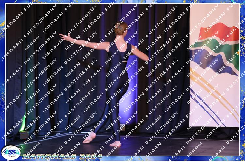245x163 pixels.
Task: Click the green stage light fixture
Action: 24,134
